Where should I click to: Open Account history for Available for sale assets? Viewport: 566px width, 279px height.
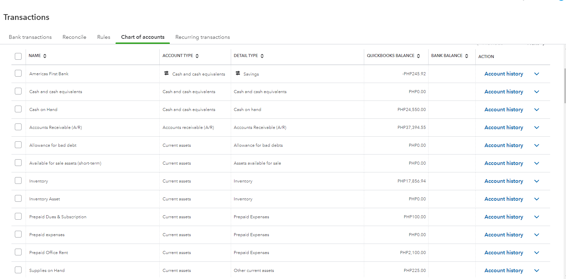tap(504, 163)
